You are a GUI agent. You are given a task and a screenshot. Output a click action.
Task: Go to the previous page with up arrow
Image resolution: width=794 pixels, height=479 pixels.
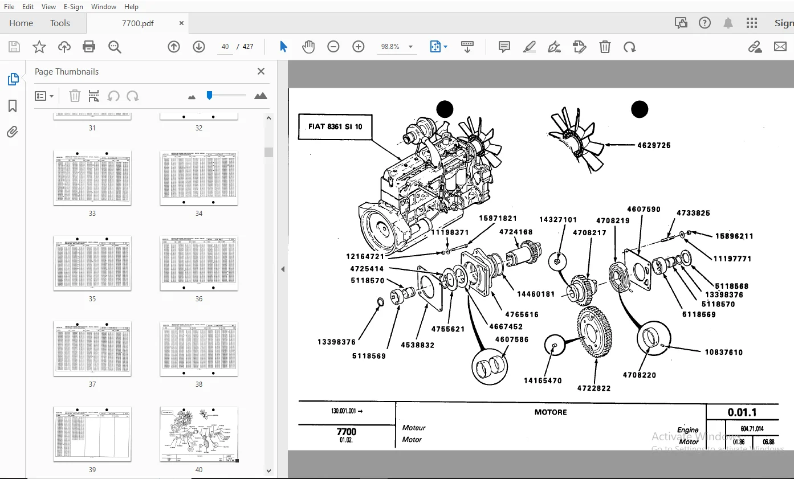click(x=174, y=47)
